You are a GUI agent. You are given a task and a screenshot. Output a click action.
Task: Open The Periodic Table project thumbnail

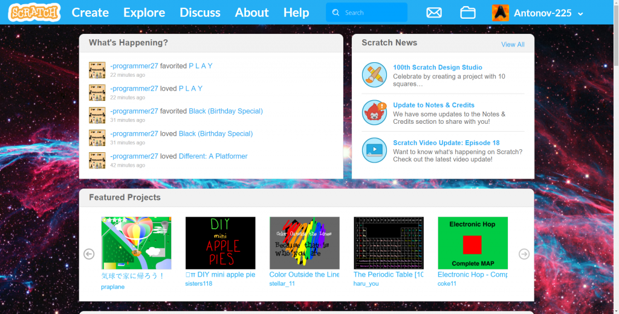coord(389,243)
